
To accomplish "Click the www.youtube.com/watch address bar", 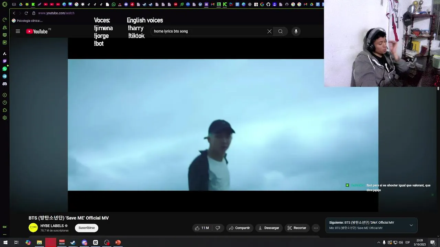I will tap(56, 13).
